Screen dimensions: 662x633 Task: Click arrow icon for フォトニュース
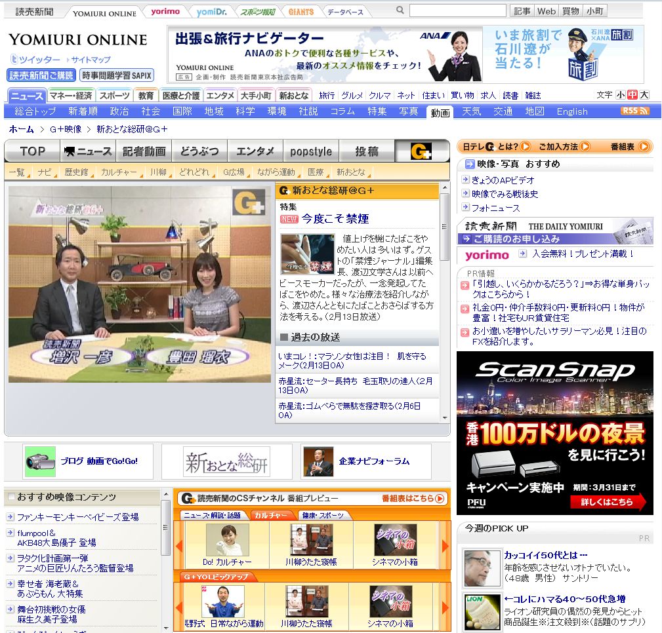(465, 207)
